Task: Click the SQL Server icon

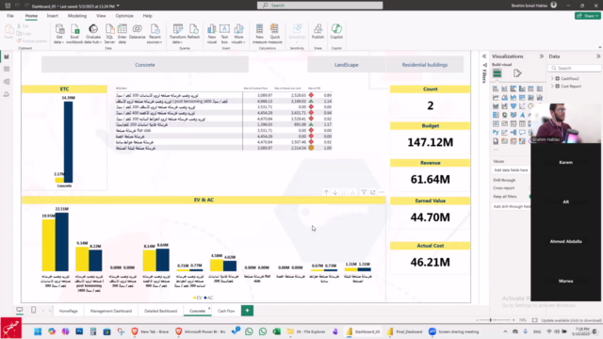Action: tap(109, 34)
